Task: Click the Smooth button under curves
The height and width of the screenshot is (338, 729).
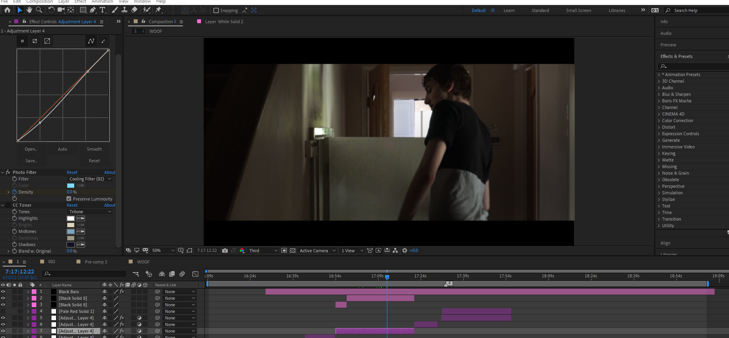Action: point(94,149)
